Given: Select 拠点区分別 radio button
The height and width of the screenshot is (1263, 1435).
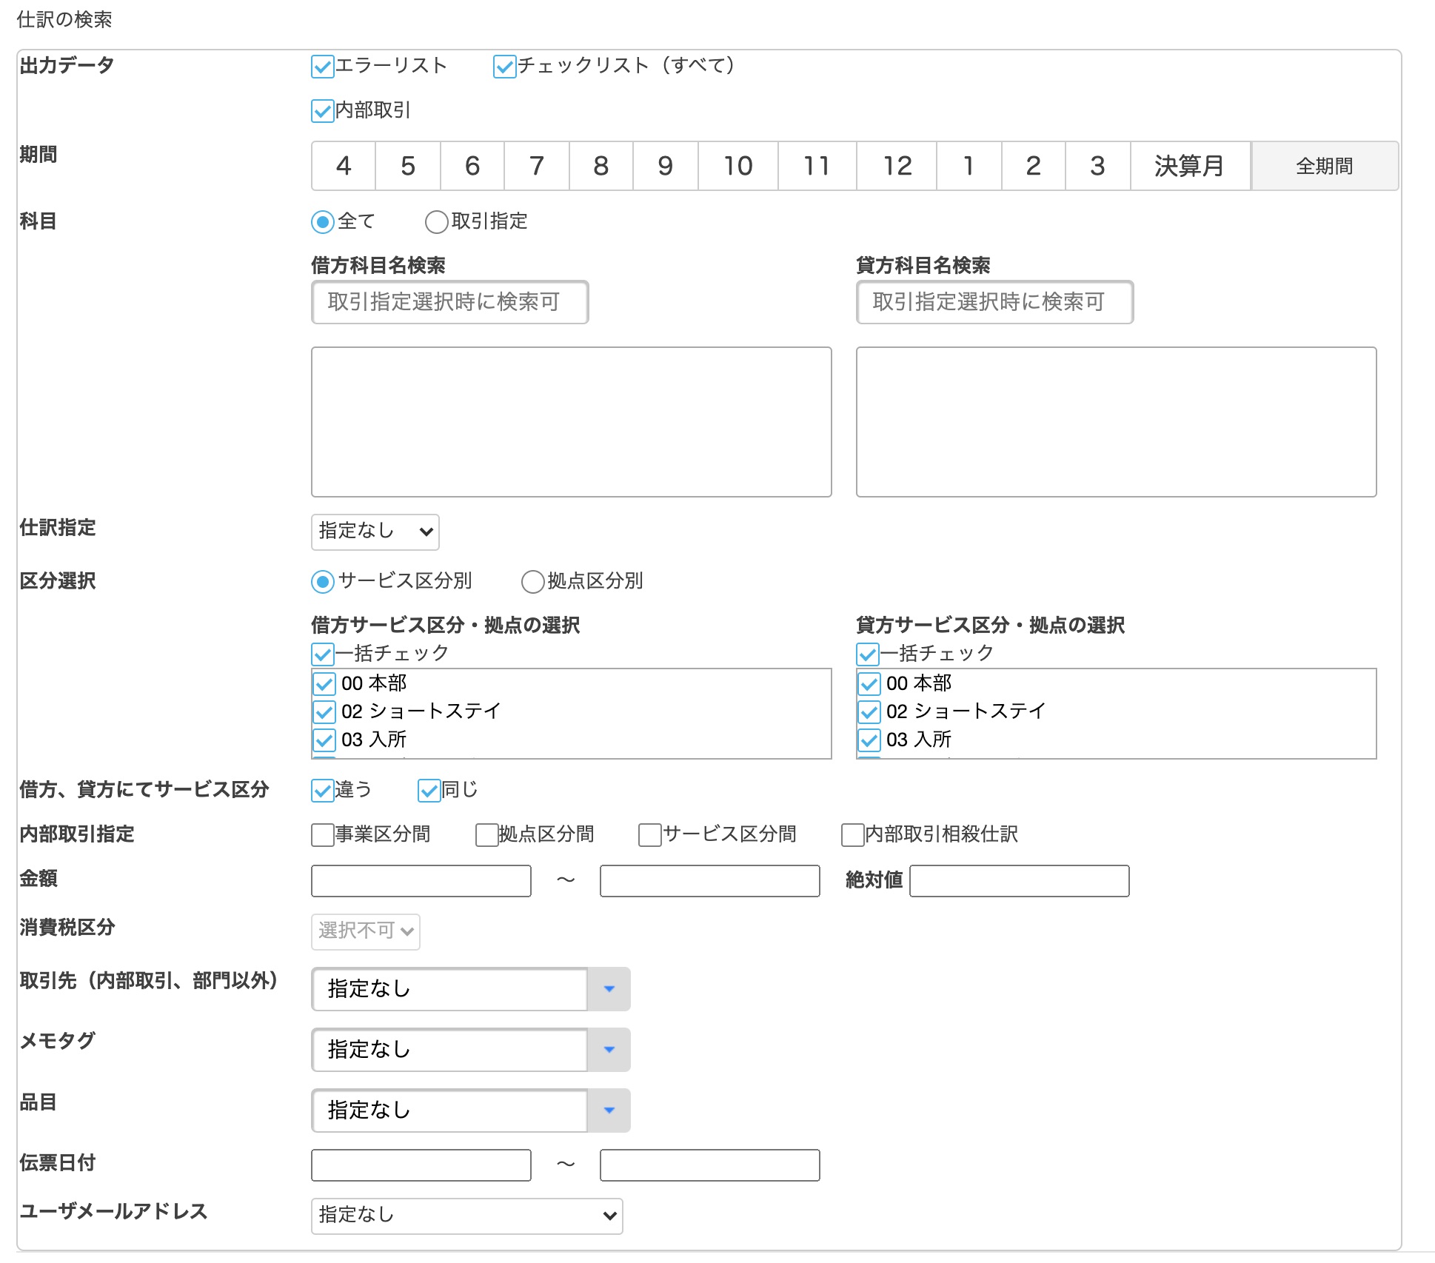Looking at the screenshot, I should point(533,582).
